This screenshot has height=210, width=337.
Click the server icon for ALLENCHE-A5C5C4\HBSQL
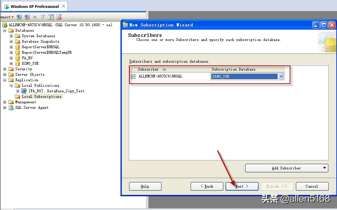[4, 24]
